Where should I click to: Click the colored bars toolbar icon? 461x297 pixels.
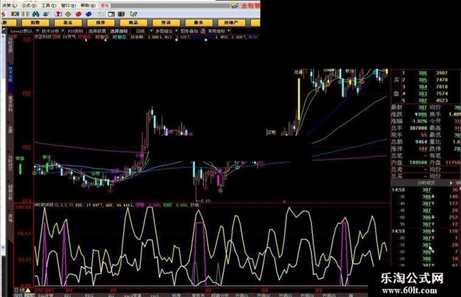click(x=25, y=14)
